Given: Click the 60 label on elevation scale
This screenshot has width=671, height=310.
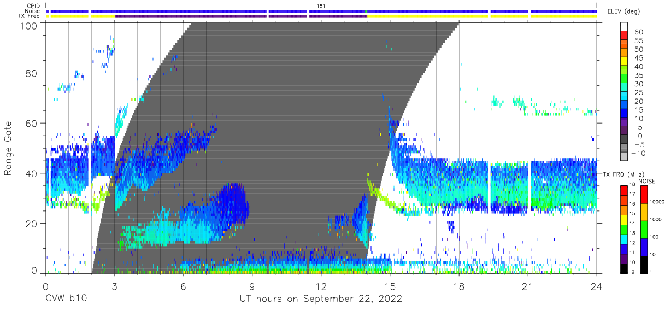Looking at the screenshot, I should click(638, 32).
